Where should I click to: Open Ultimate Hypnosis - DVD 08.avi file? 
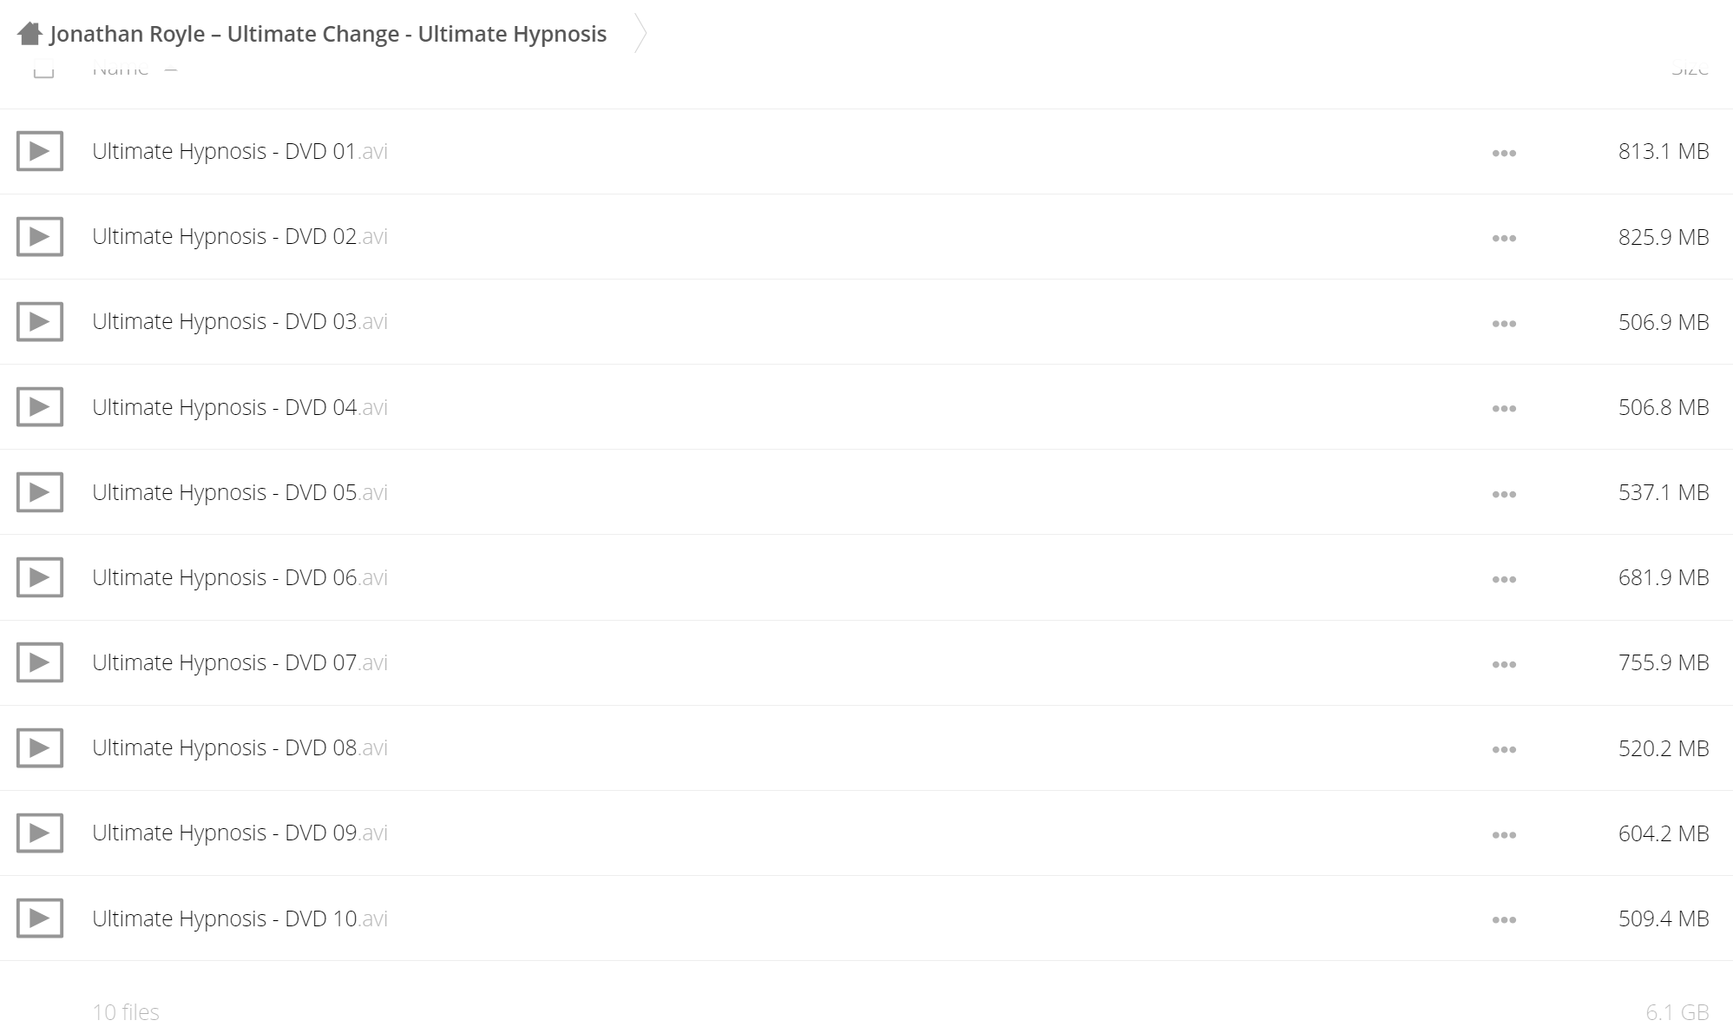(240, 747)
